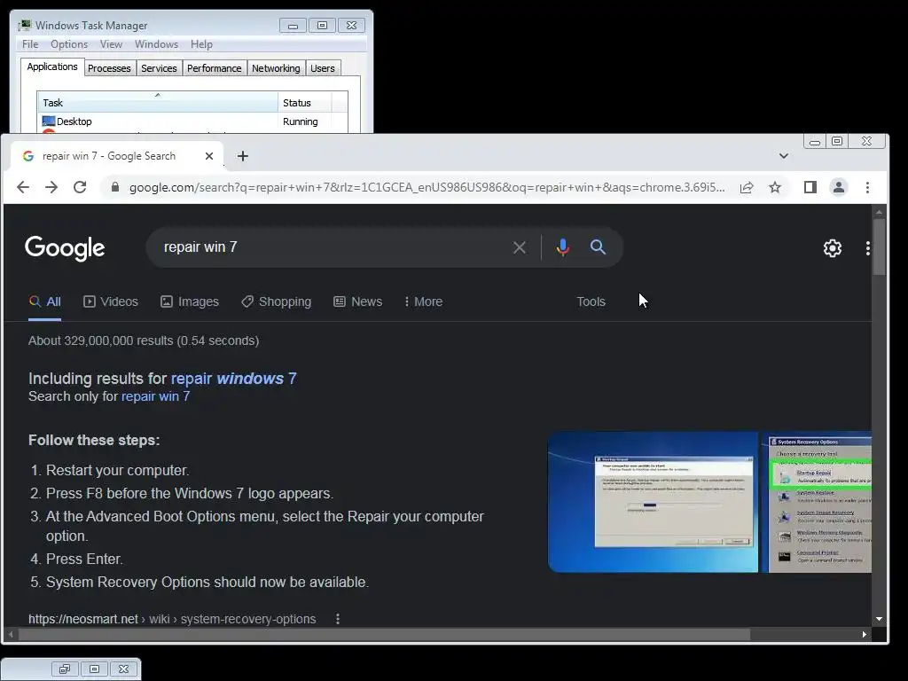Open Task Manager File menu
This screenshot has height=681, width=908.
(30, 44)
